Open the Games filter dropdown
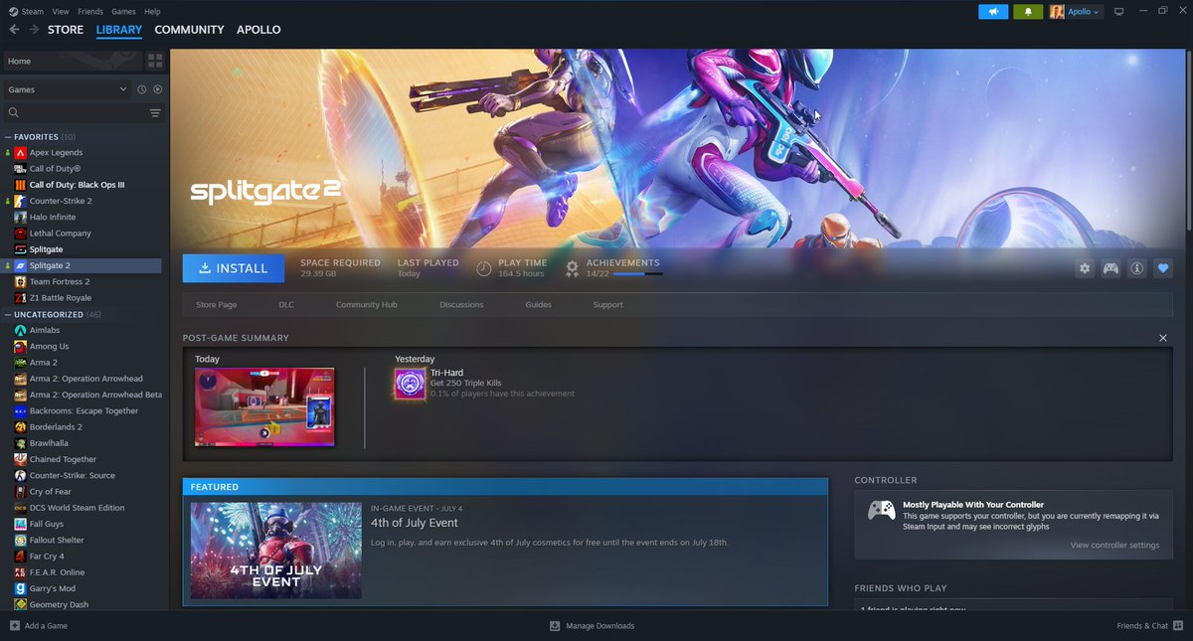The width and height of the screenshot is (1193, 641). (67, 89)
